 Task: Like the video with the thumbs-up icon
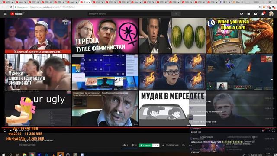(124, 145)
